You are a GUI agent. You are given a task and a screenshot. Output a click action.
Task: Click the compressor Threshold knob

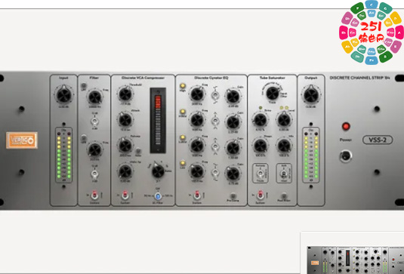click(125, 94)
